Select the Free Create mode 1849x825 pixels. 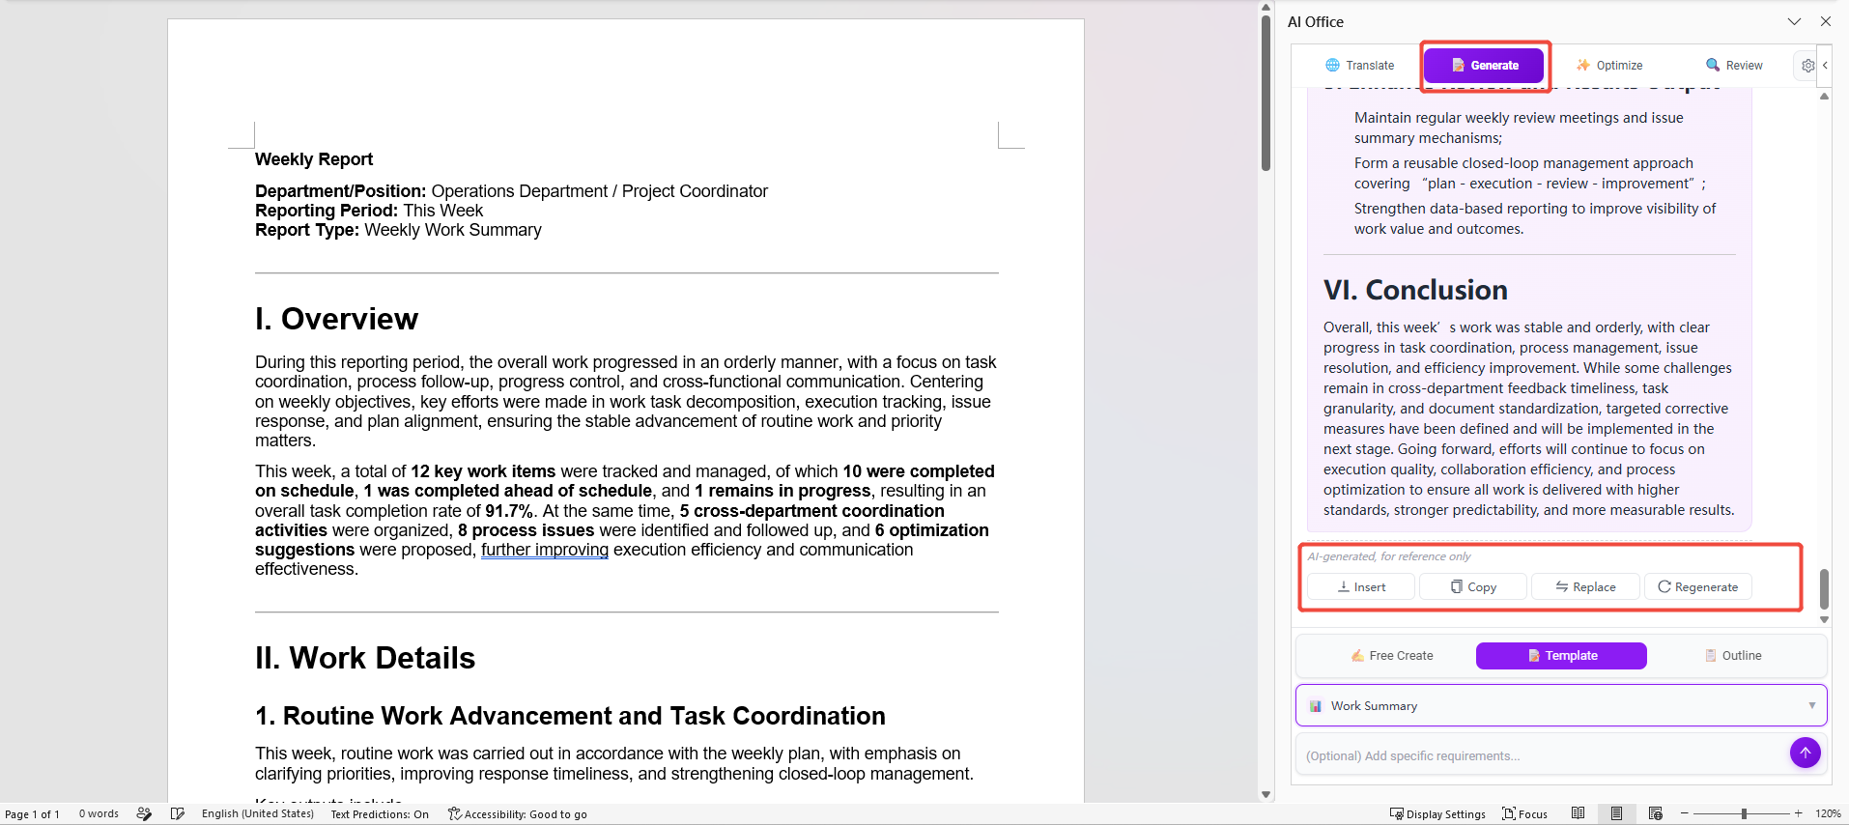[1392, 656]
